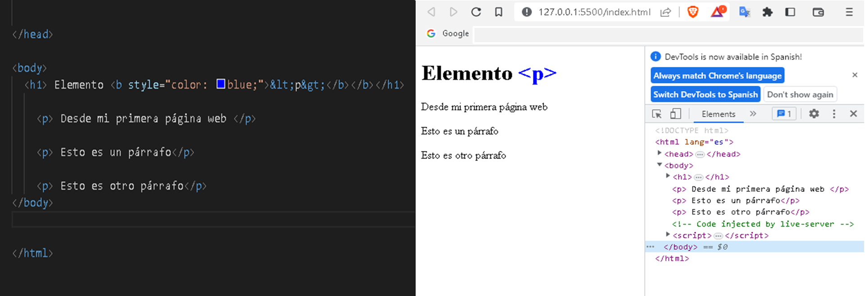Click the </head> line in code editor

(x=32, y=34)
